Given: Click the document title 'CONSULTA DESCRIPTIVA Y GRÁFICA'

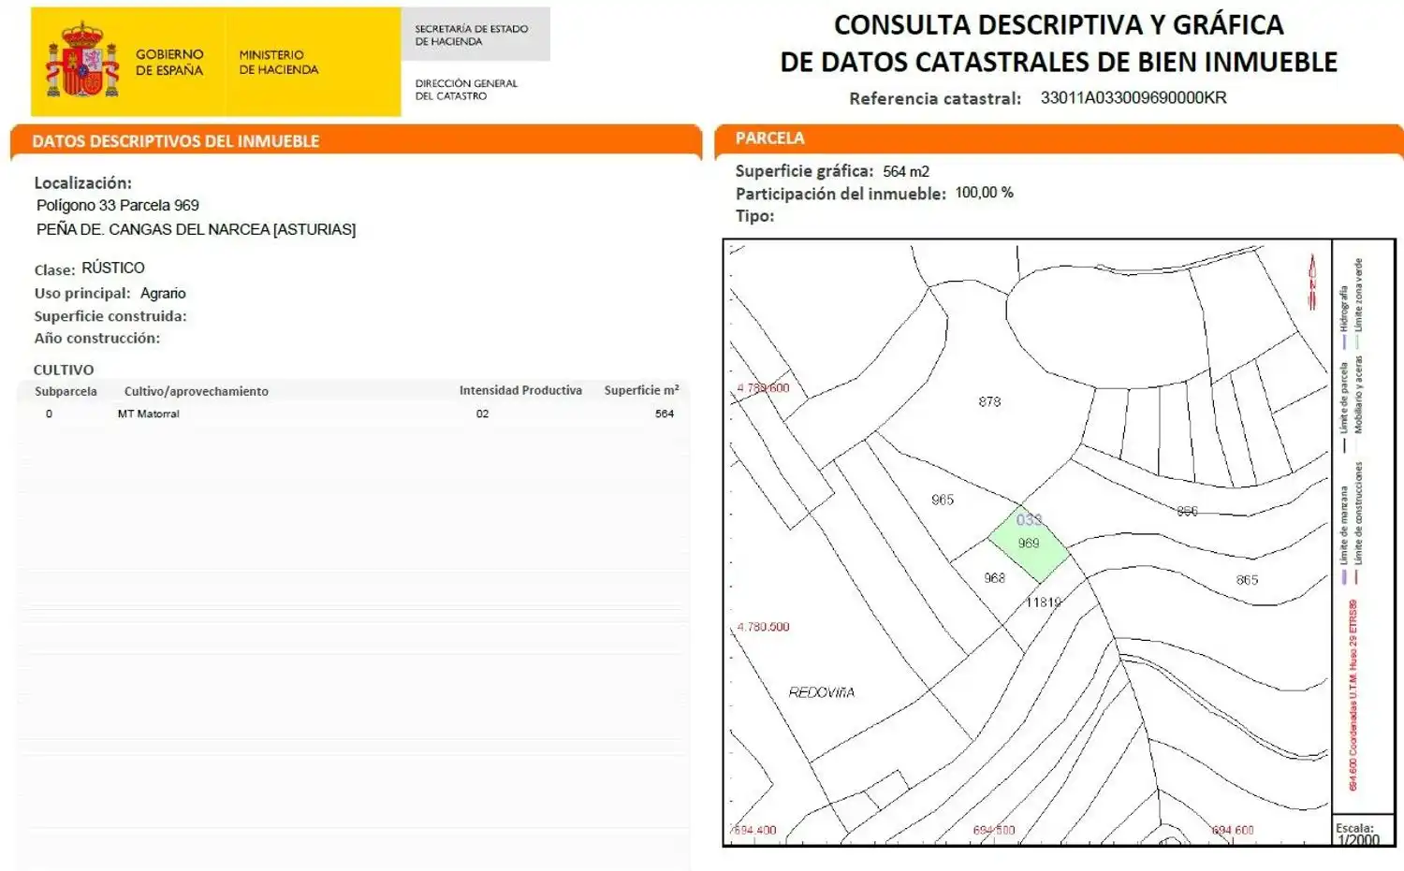Looking at the screenshot, I should click(x=1059, y=24).
